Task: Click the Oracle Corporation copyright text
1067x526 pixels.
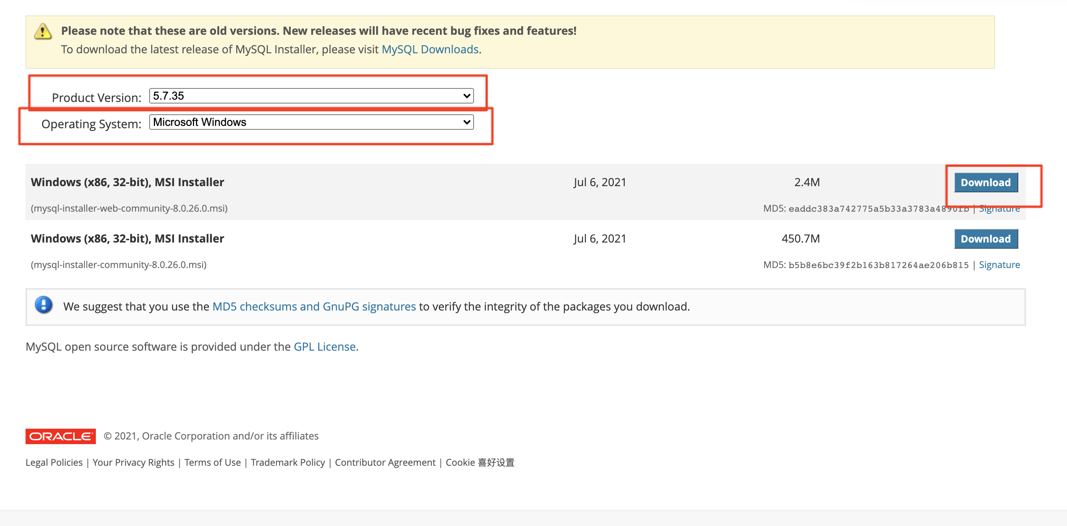Action: click(x=211, y=436)
